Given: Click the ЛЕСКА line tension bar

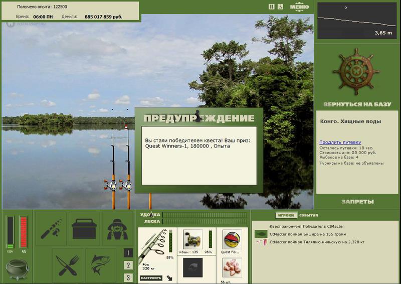Looking at the screenshot, I should tap(205, 221).
